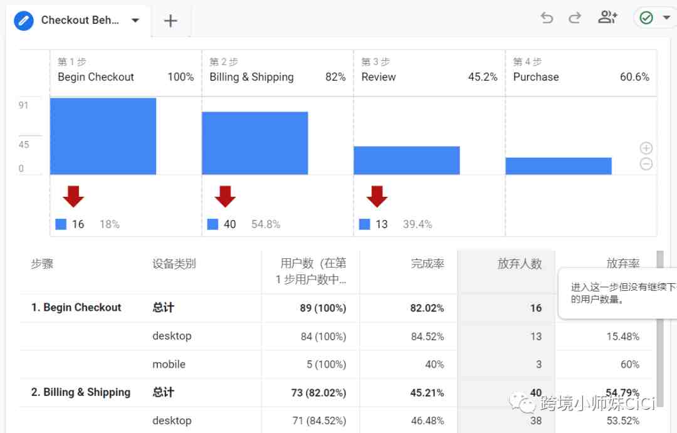The width and height of the screenshot is (677, 433).
Task: Click the 89 (100%) users cell
Action: tap(323, 308)
